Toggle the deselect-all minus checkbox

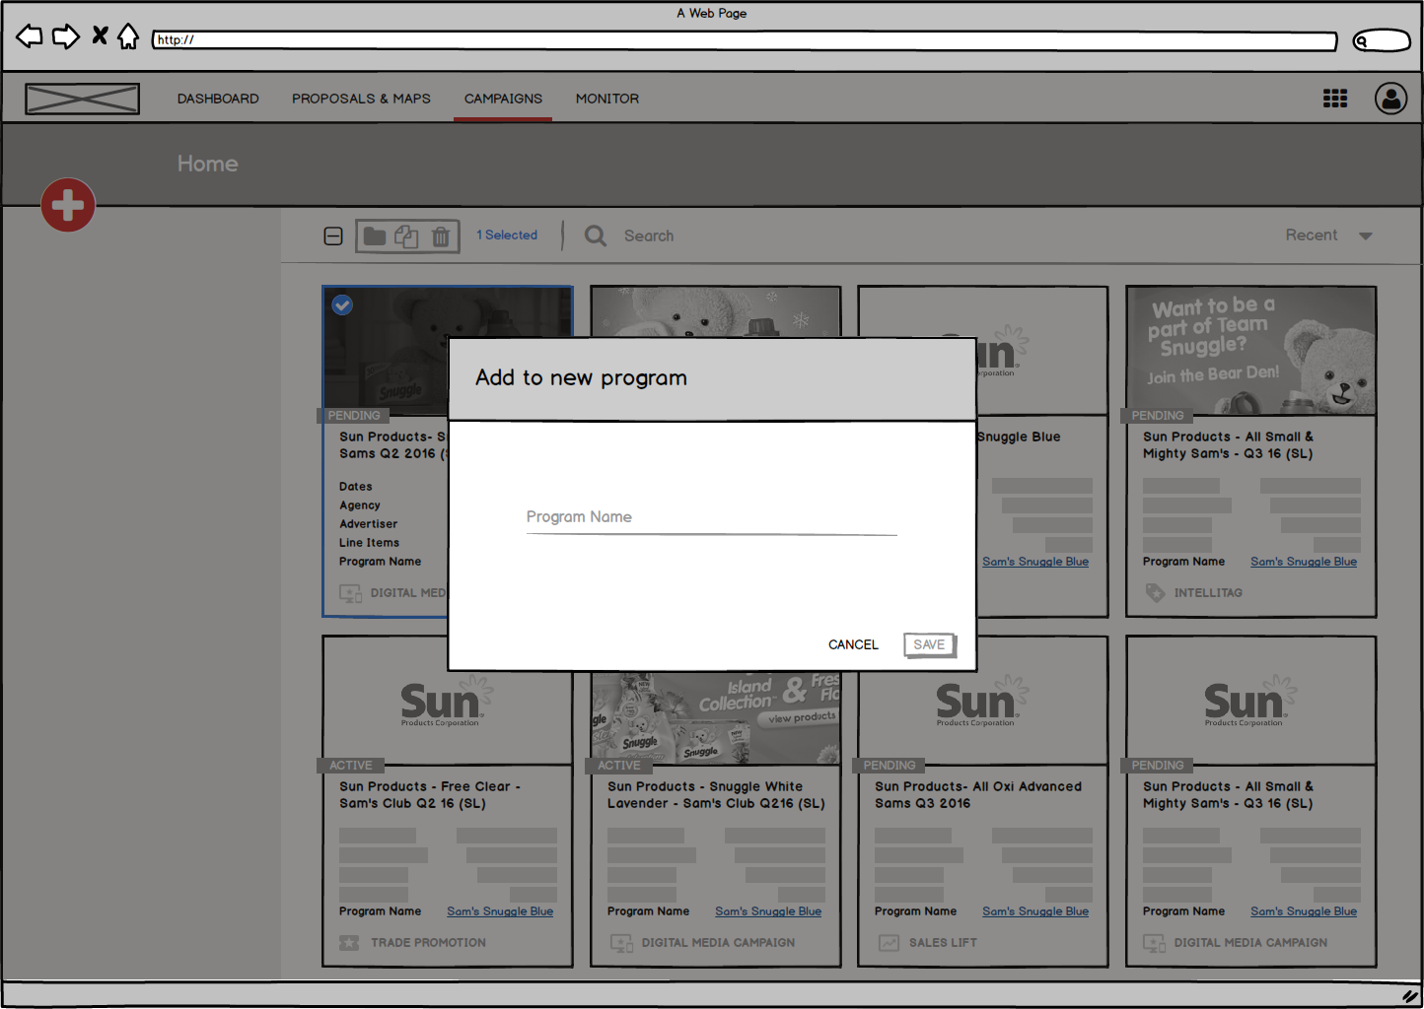(333, 236)
